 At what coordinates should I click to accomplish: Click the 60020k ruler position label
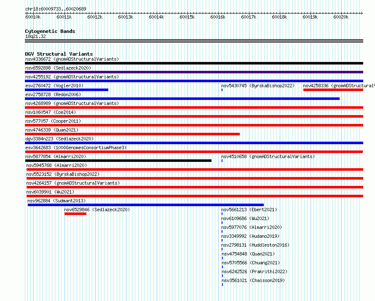tap(341, 17)
